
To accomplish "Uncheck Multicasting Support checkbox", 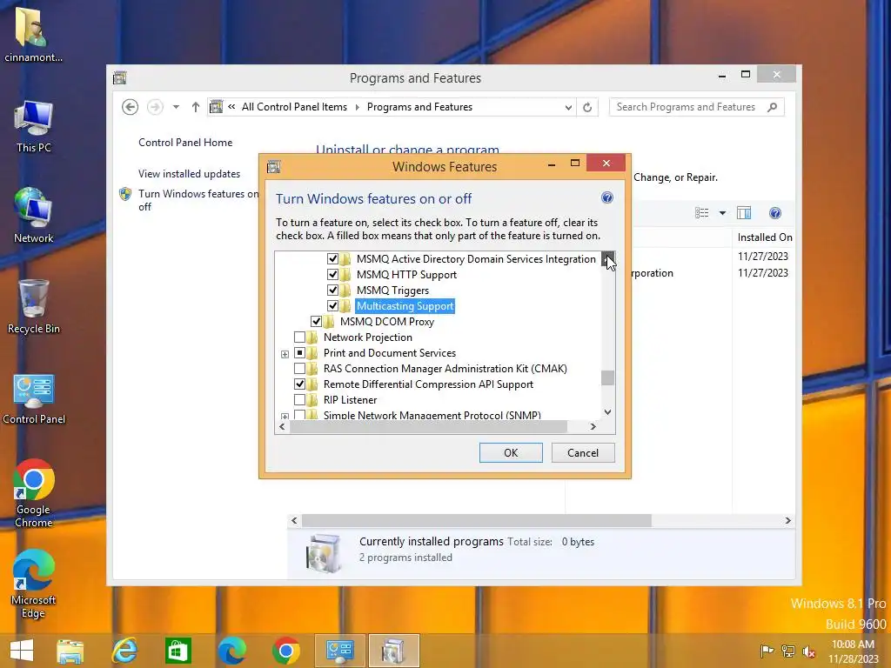I will (x=332, y=305).
